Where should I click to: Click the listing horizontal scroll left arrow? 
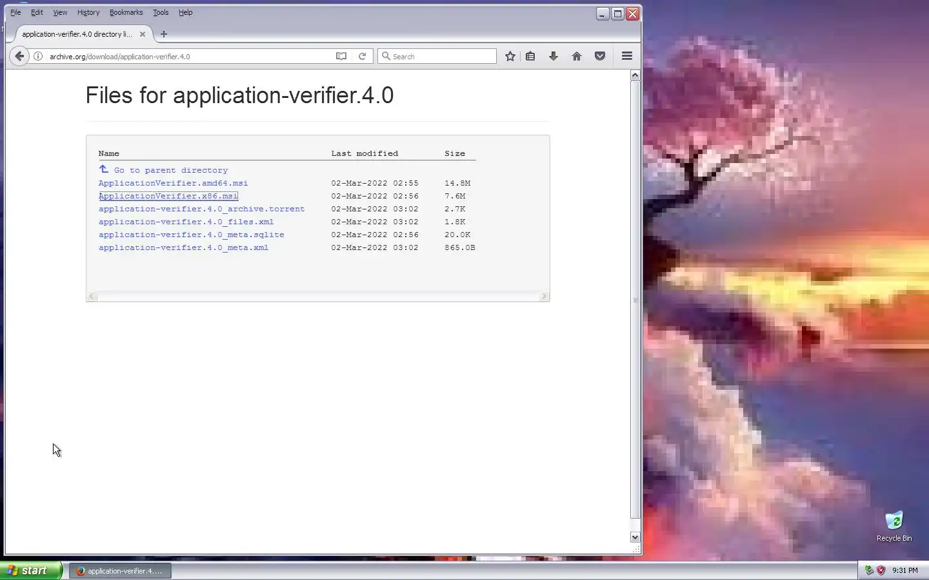click(x=92, y=296)
